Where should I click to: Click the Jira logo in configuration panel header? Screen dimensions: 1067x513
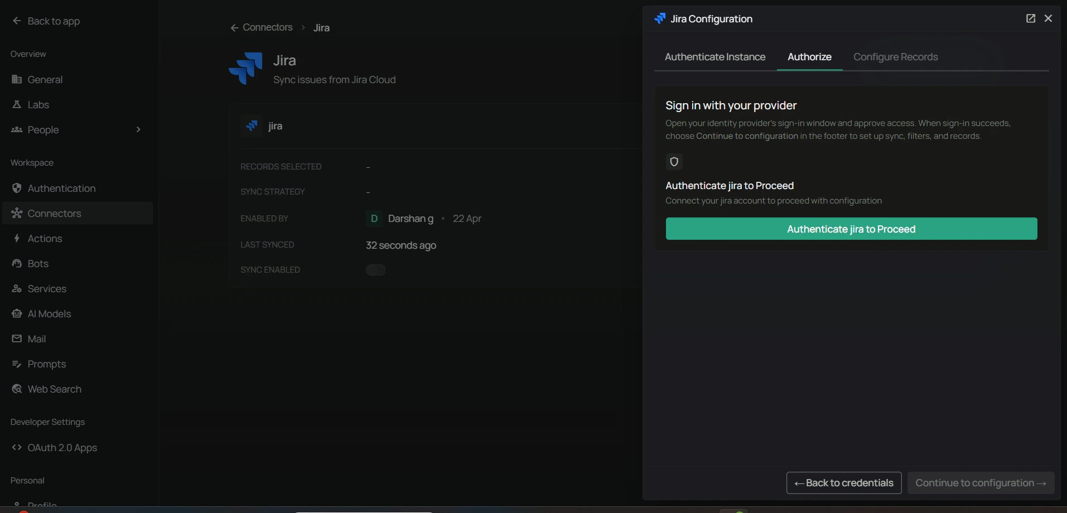tap(660, 18)
